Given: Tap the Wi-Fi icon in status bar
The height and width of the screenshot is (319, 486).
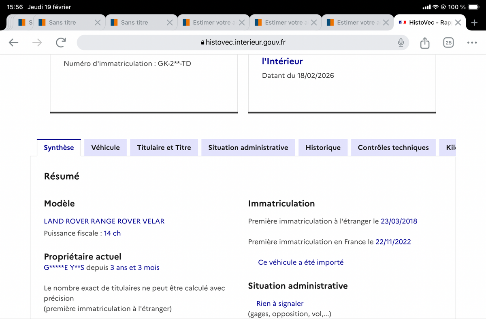Looking at the screenshot, I should [x=436, y=7].
